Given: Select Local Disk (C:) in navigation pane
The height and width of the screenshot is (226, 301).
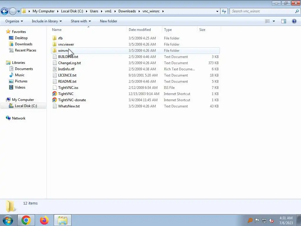Looking at the screenshot, I should coord(26,106).
